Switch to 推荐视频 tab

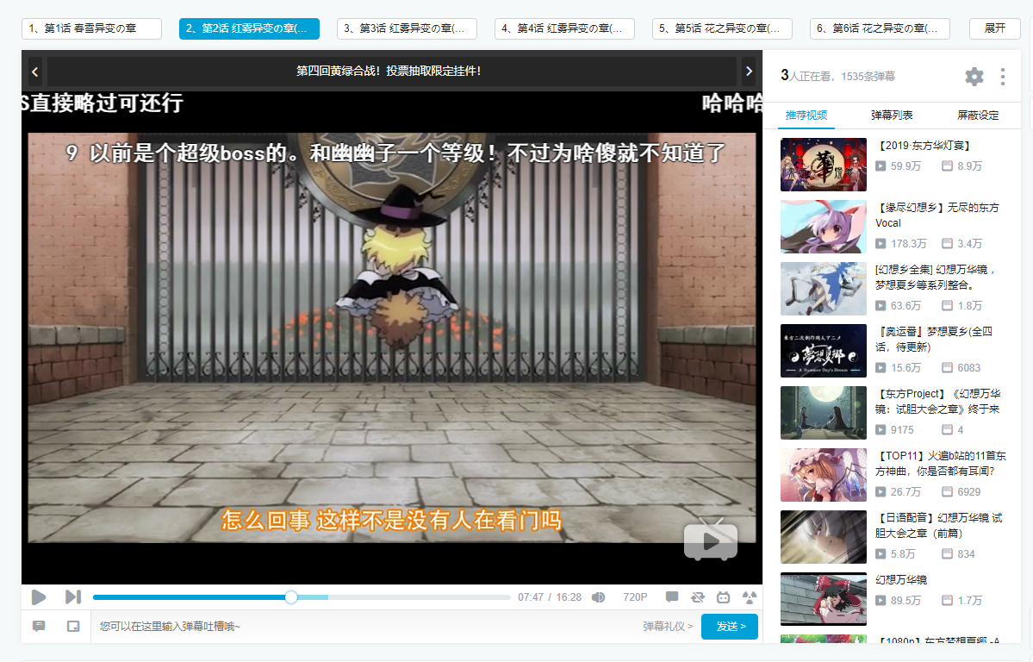(806, 116)
